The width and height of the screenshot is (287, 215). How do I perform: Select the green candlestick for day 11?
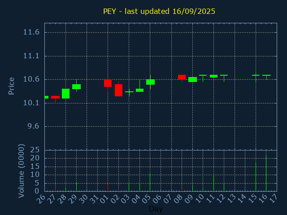click(x=213, y=76)
